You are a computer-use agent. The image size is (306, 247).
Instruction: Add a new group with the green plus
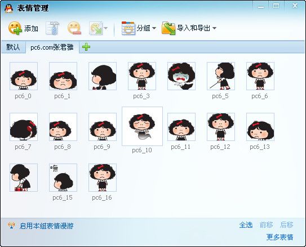pyautogui.click(x=86, y=47)
